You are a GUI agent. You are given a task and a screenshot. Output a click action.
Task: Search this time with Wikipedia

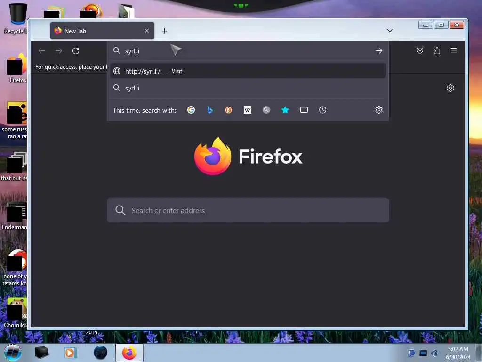248,110
